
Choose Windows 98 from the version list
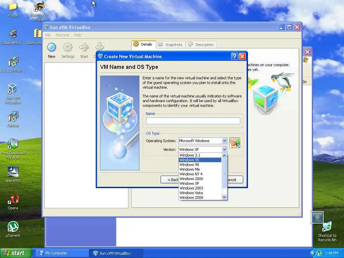click(200, 165)
